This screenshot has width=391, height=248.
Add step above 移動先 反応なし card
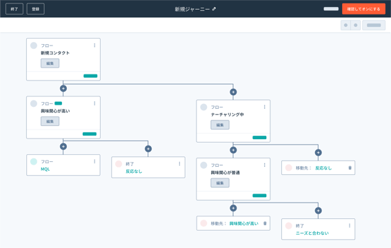pyautogui.click(x=318, y=152)
